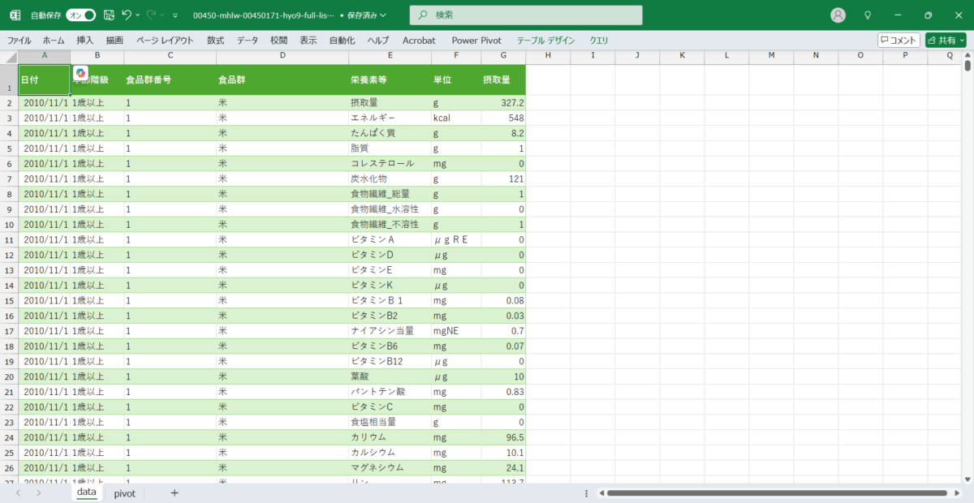The image size is (974, 503).
Task: Expand the Undo history dropdown arrow
Action: [139, 15]
